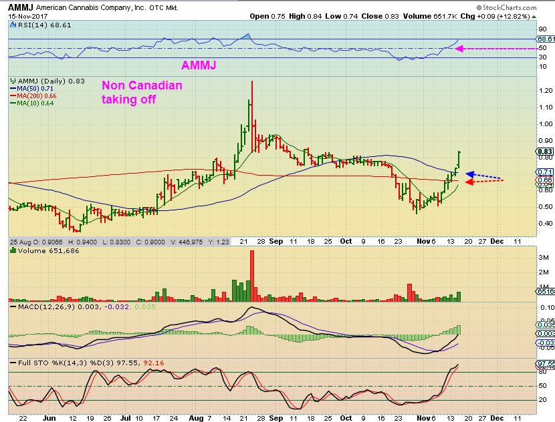Select the AMMJ ticker symbol heading
The width and height of the screenshot is (555, 422).
(x=21, y=7)
